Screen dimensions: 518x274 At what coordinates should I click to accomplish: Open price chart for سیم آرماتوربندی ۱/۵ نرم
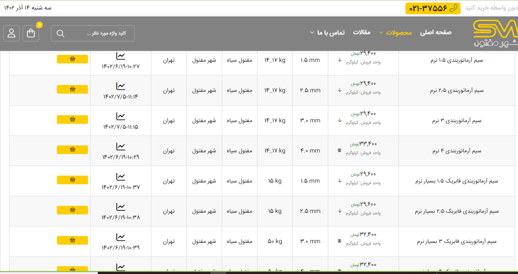click(x=121, y=56)
